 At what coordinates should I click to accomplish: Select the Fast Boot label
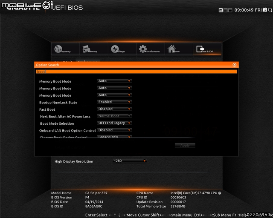(x=47, y=109)
